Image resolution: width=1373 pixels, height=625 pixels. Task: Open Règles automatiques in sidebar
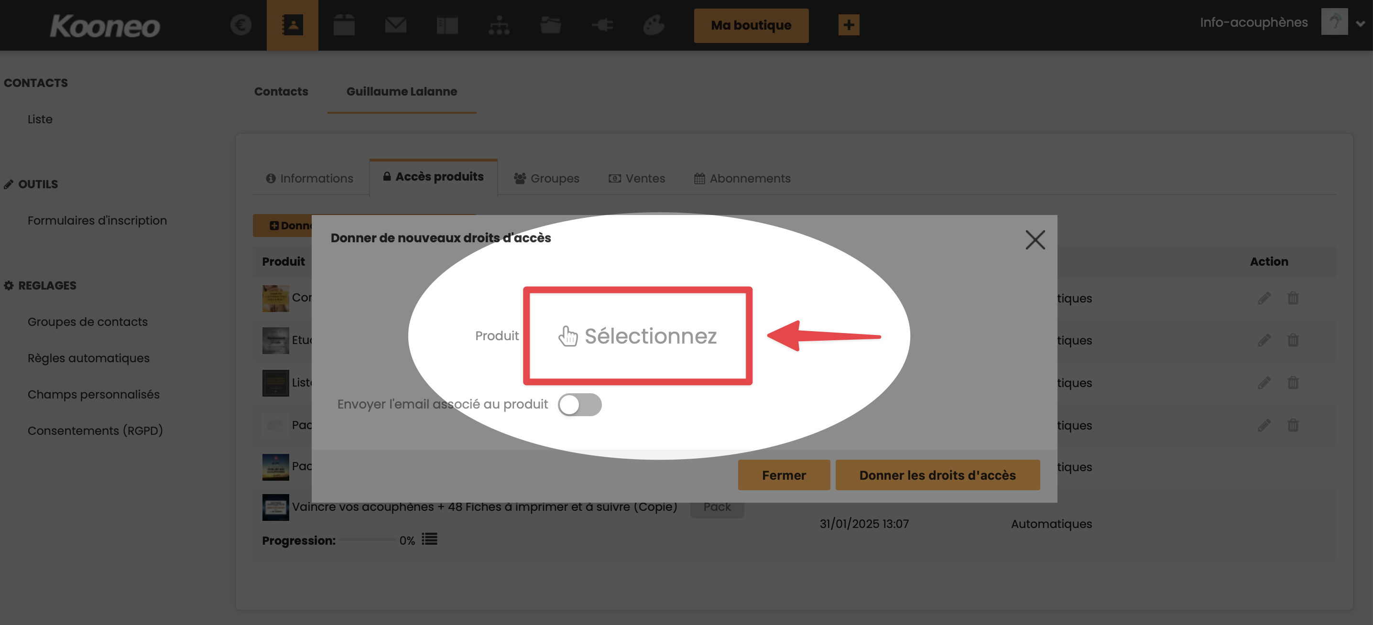(88, 358)
